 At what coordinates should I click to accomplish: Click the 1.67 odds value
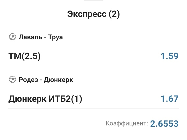[169, 99]
